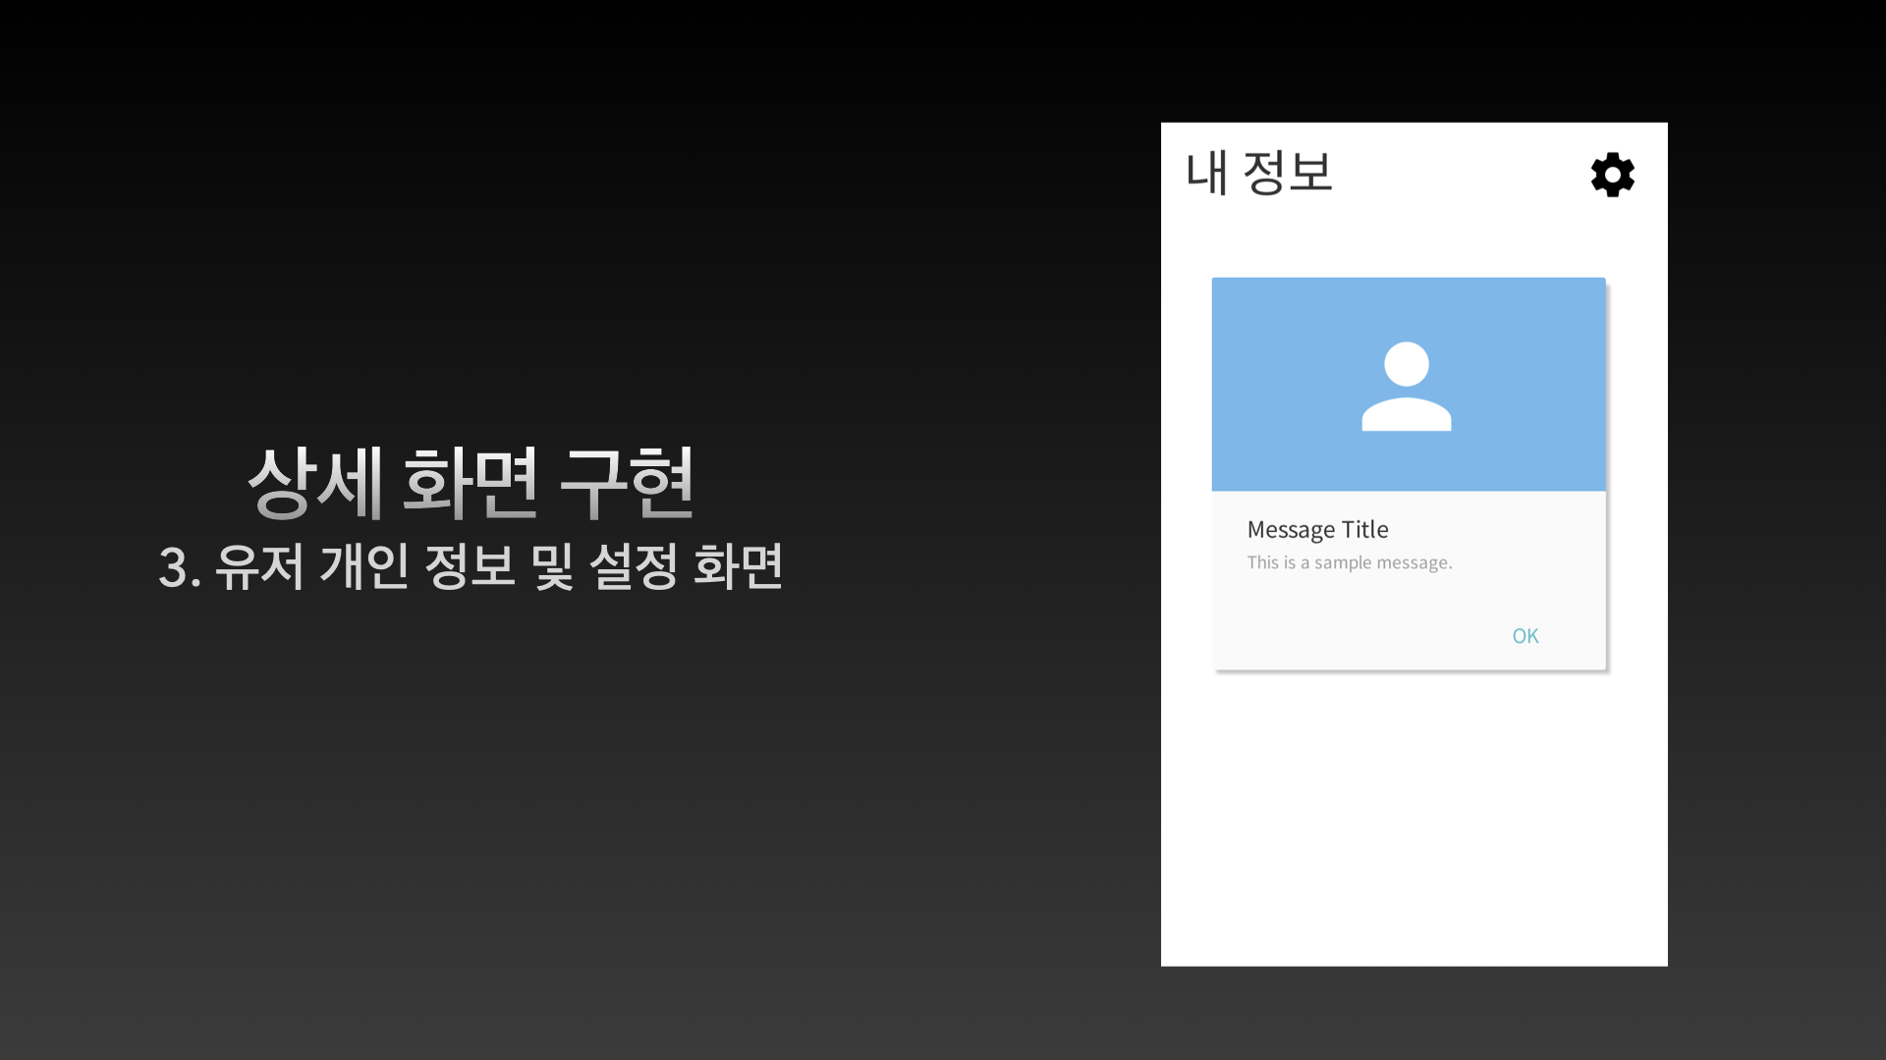Click the 'This is a sample message.' text
The image size is (1886, 1060).
coord(1349,562)
